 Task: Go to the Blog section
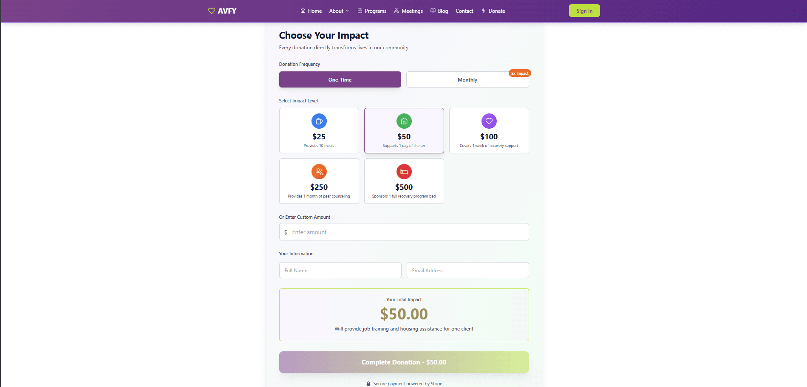click(442, 10)
